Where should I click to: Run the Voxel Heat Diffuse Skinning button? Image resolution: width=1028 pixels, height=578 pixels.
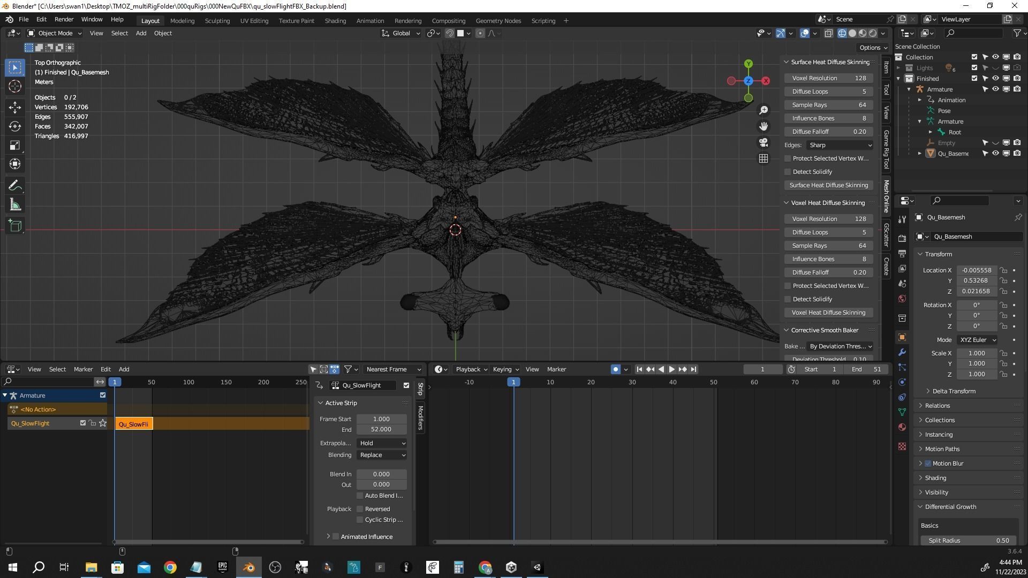(829, 313)
